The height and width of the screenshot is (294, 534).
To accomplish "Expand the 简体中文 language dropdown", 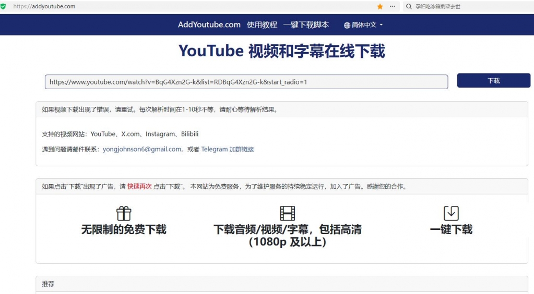I will (x=363, y=25).
